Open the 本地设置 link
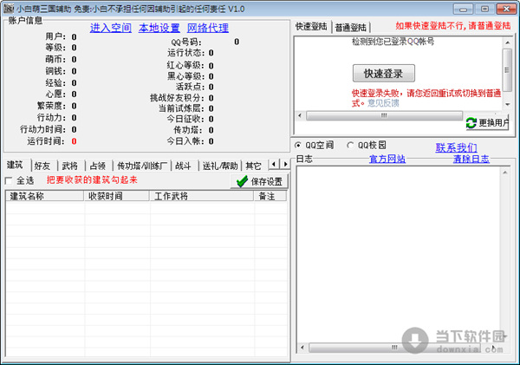The width and height of the screenshot is (520, 365). pyautogui.click(x=159, y=28)
